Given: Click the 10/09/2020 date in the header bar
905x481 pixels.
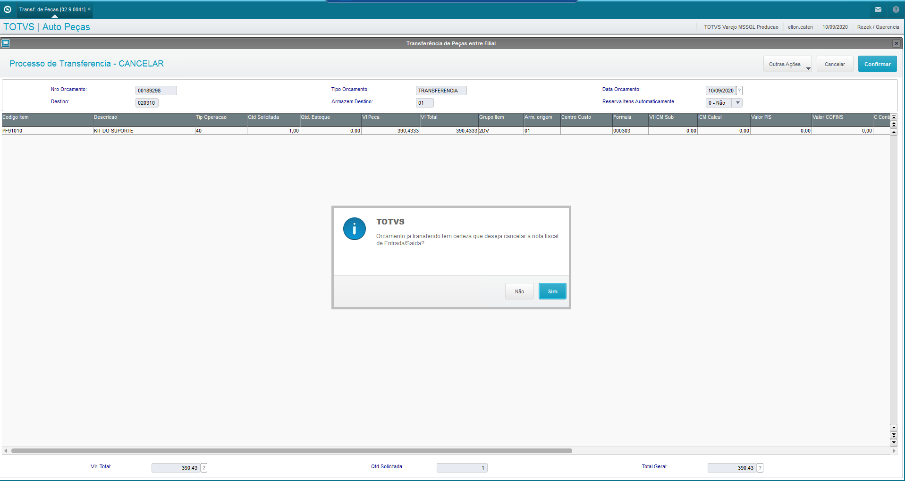Looking at the screenshot, I should pos(835,27).
